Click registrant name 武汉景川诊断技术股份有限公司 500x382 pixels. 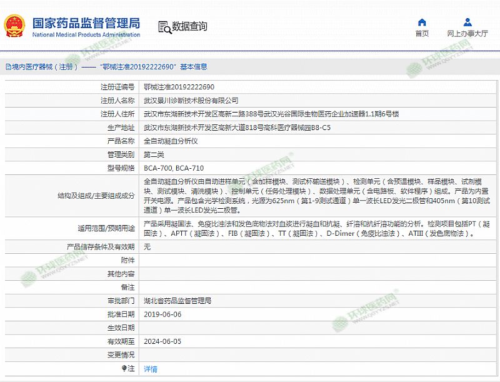(x=191, y=100)
